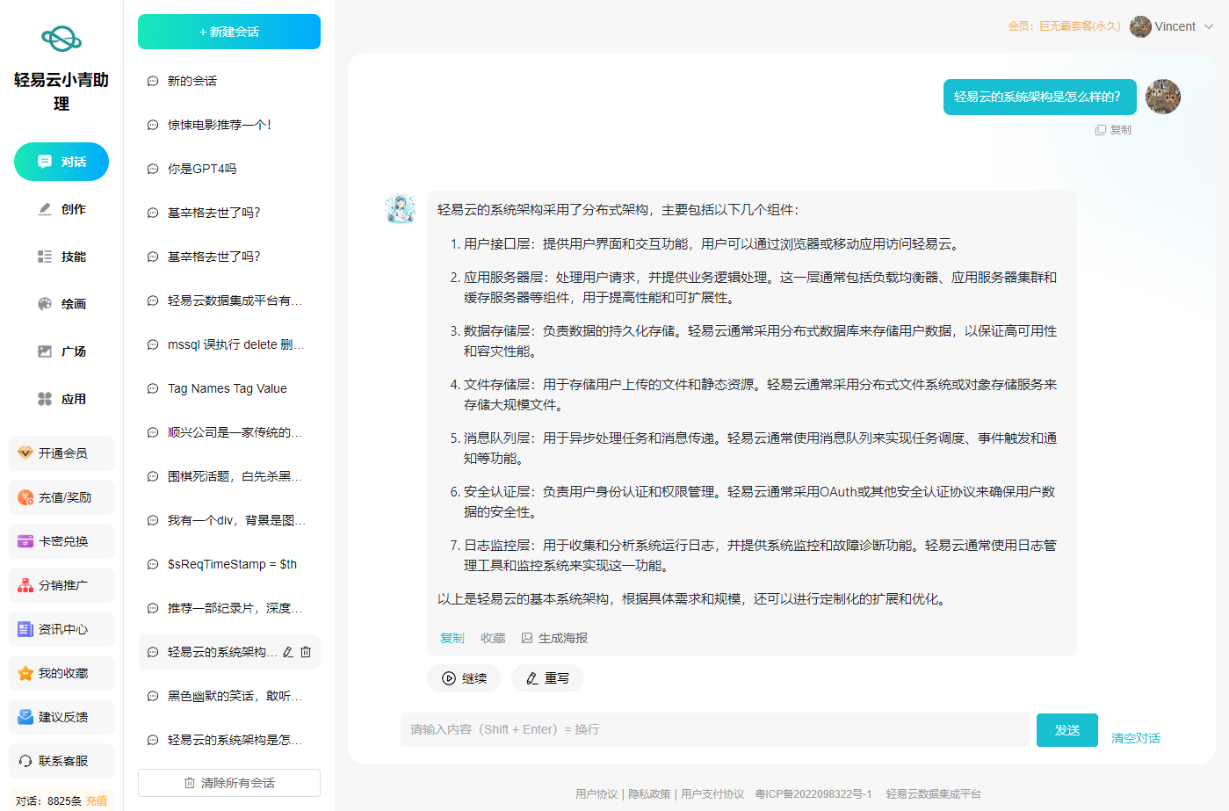Open the 你是GPT4吗 conversation

point(229,169)
